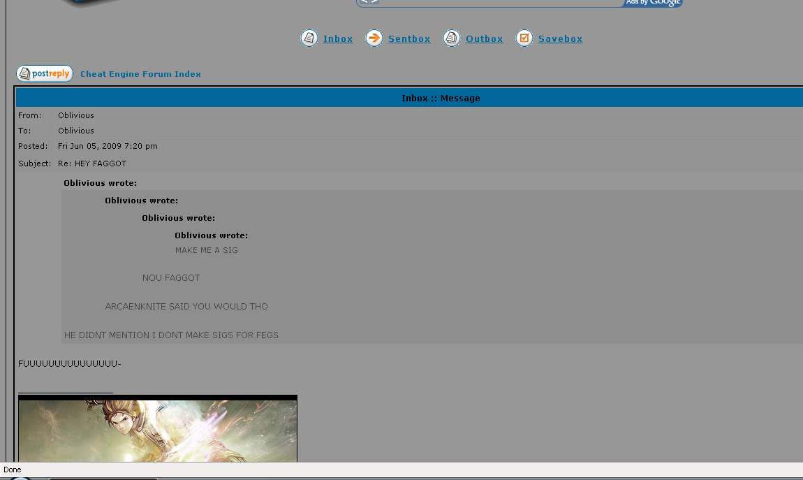This screenshot has width=803, height=480.
Task: Click the Savebox checkmark icon
Action: tap(524, 38)
